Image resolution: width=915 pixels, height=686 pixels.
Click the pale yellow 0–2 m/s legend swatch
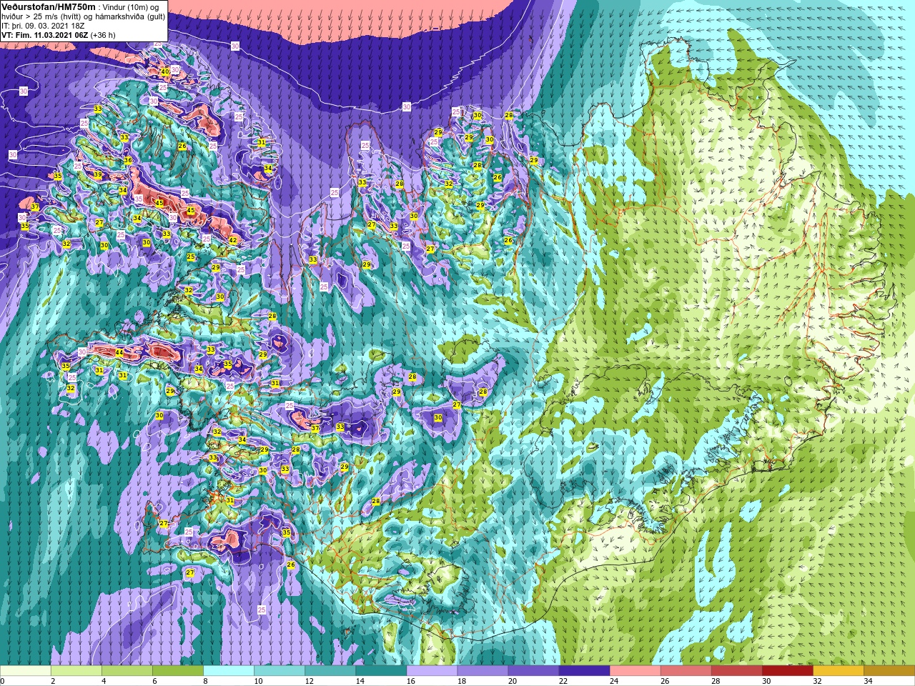[26, 671]
